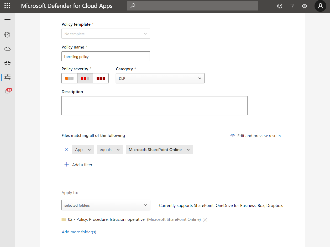Expand the hamburger navigation menu
Screen dimensions: 330x247
(x=7, y=20)
